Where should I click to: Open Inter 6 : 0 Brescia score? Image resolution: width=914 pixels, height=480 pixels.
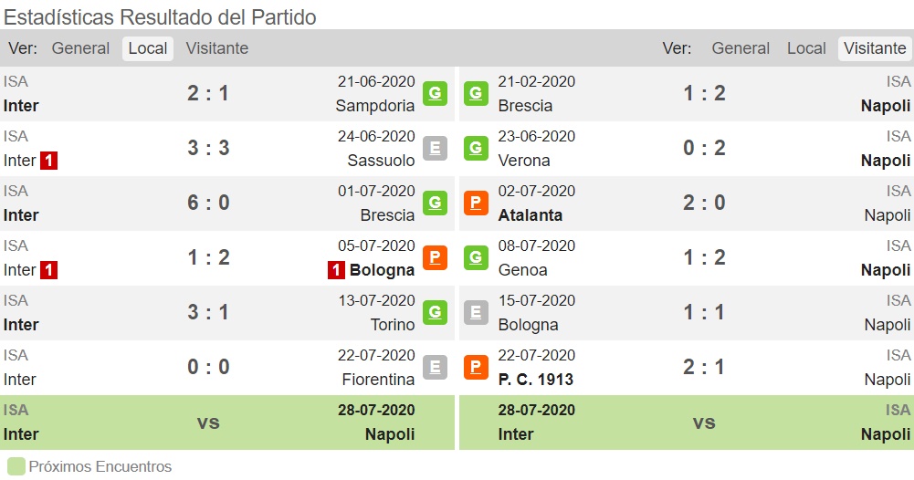click(x=208, y=203)
